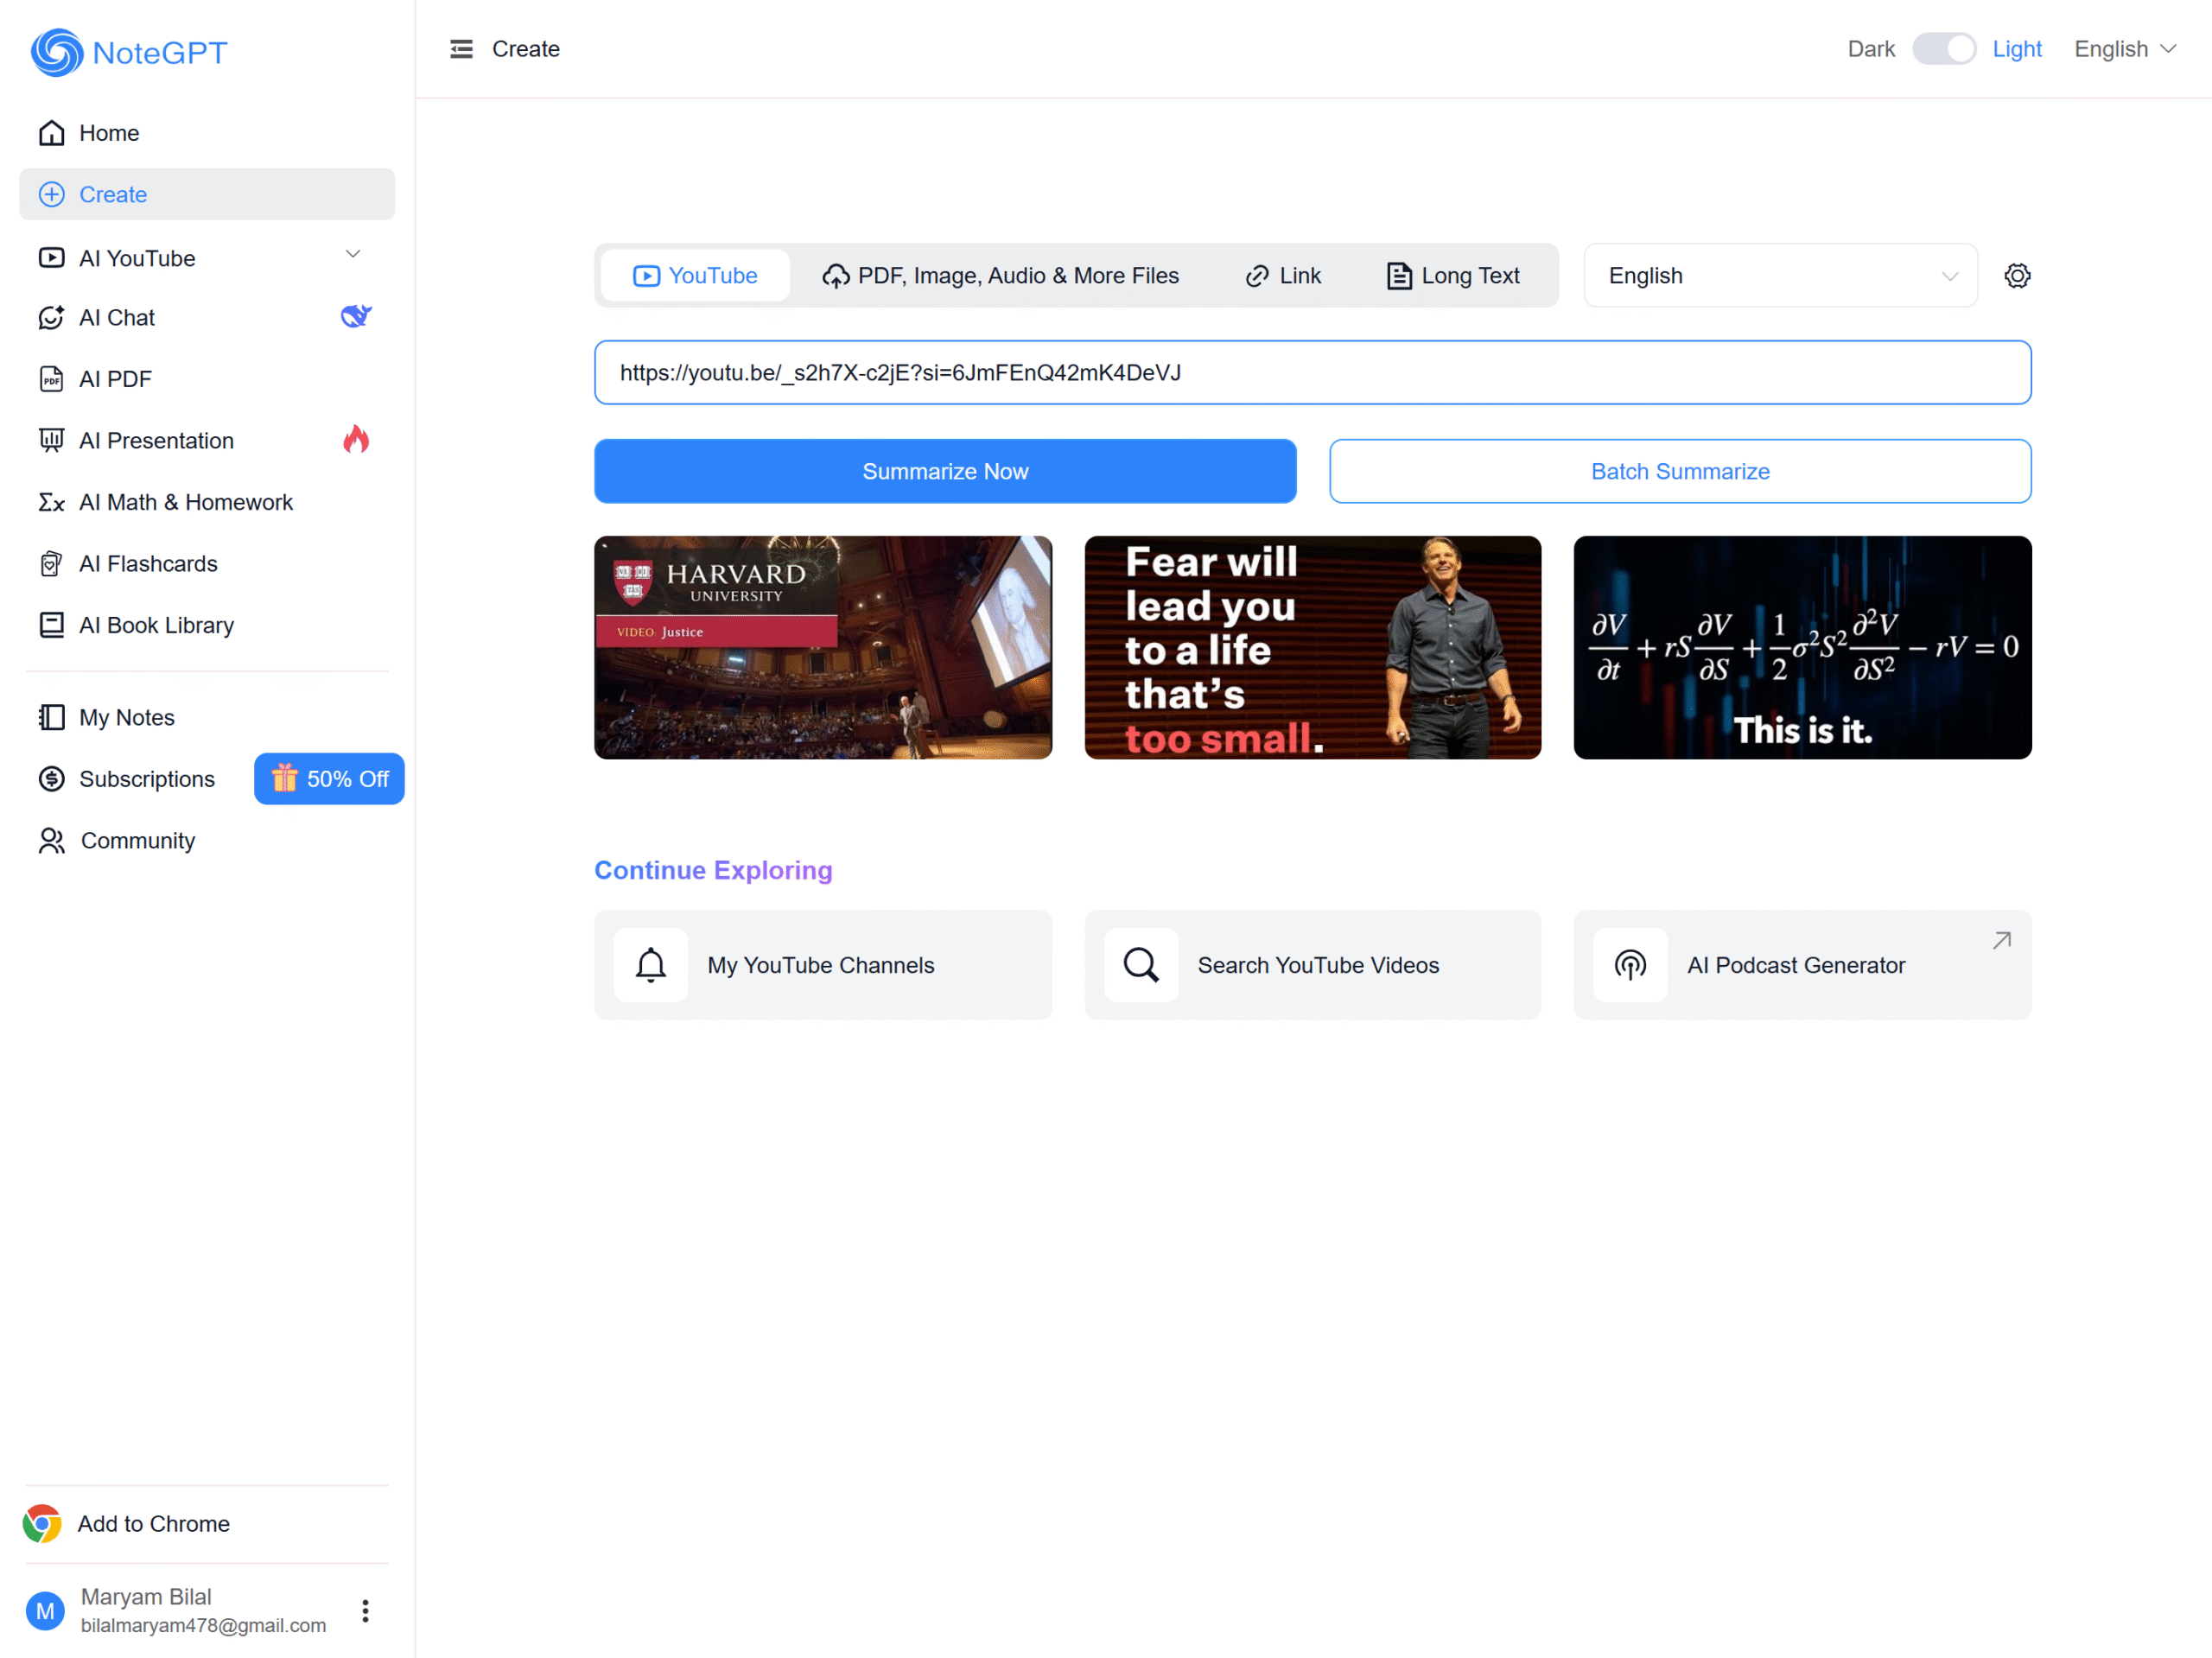This screenshot has height=1658, width=2212.
Task: Click the magnifier icon for Search YouTube Videos
Action: click(x=1141, y=965)
